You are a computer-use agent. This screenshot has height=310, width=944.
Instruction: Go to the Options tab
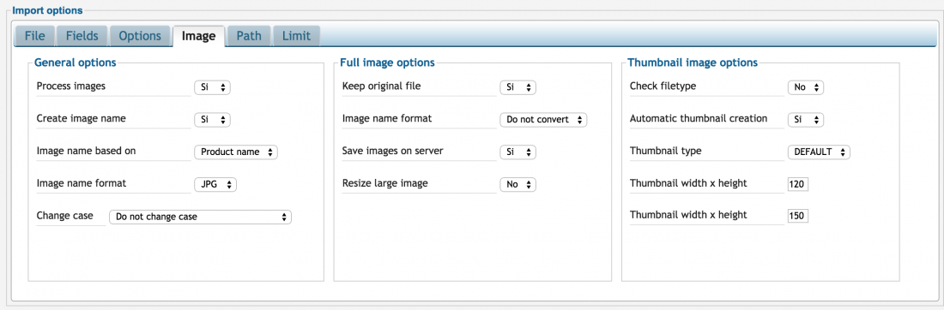[140, 36]
